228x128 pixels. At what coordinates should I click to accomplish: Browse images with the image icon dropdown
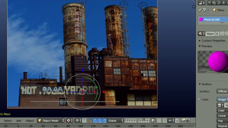coord(220,105)
